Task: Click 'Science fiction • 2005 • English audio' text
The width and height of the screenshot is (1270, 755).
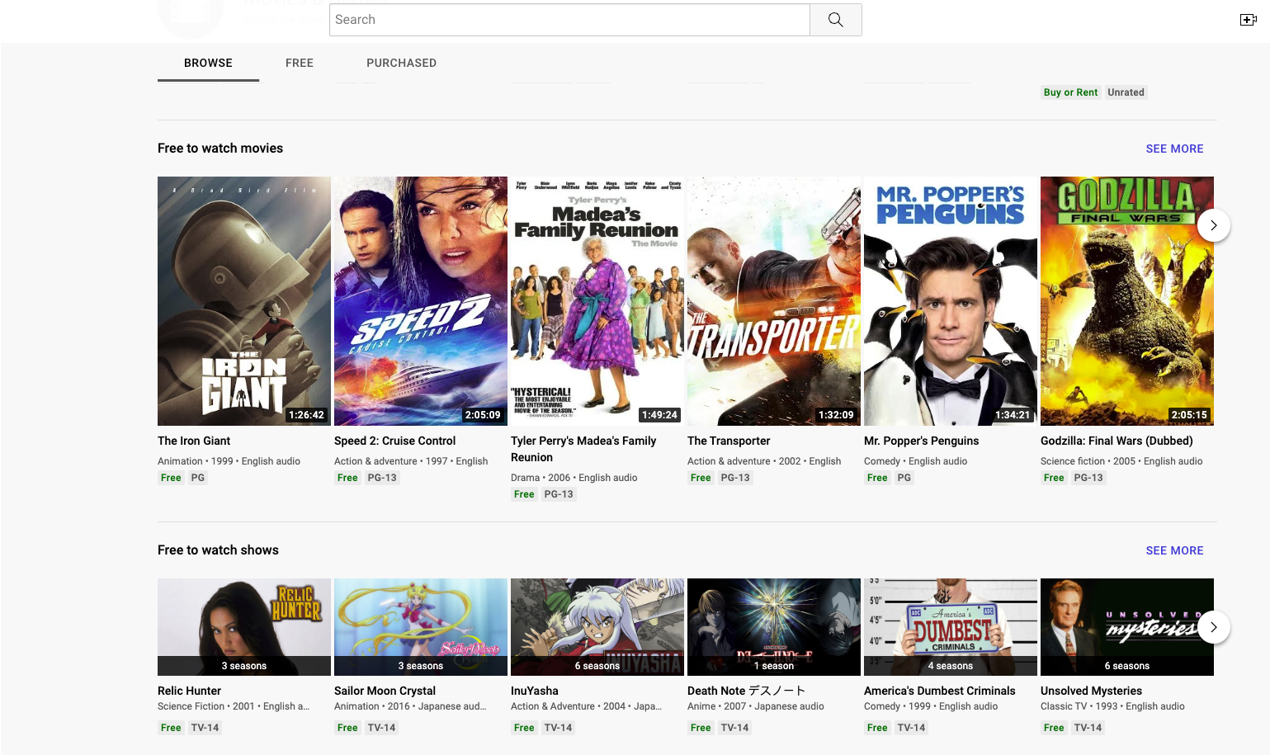Action: pos(1121,461)
